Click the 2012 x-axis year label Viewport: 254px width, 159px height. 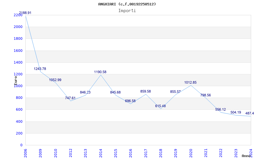pos(70,153)
